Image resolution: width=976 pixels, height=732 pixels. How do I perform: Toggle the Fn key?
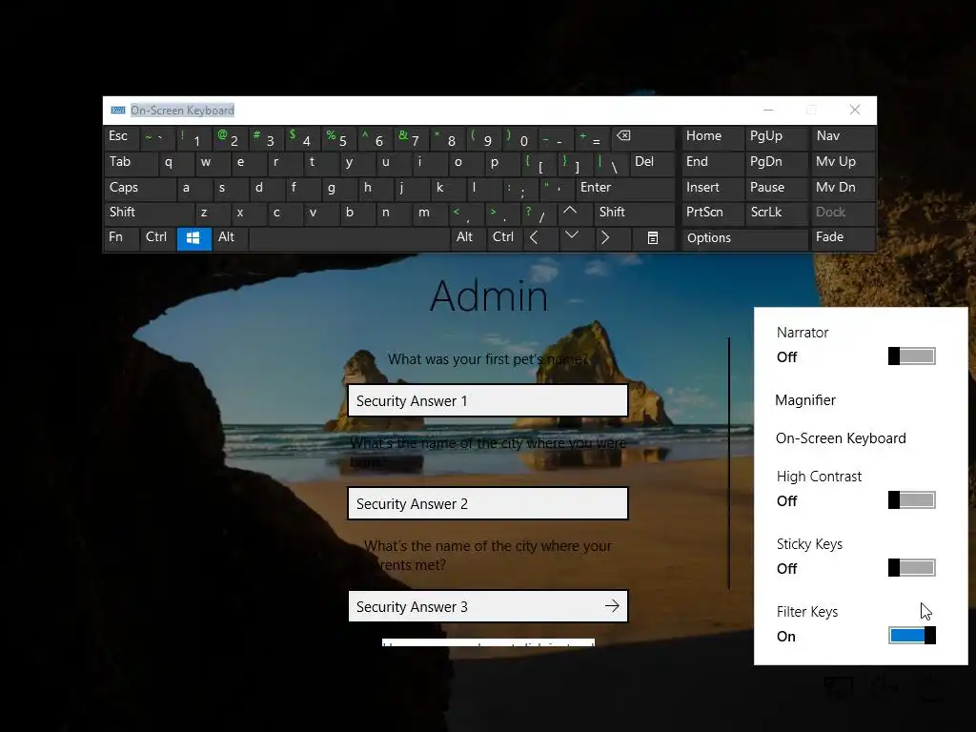coord(121,238)
